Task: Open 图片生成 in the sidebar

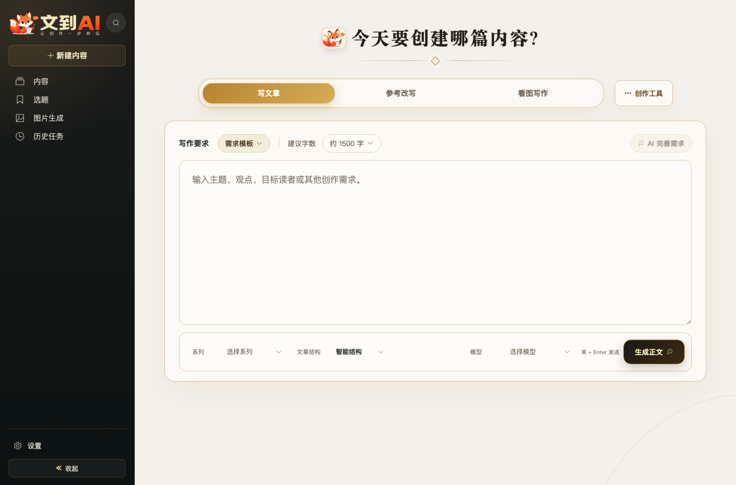Action: click(67, 118)
